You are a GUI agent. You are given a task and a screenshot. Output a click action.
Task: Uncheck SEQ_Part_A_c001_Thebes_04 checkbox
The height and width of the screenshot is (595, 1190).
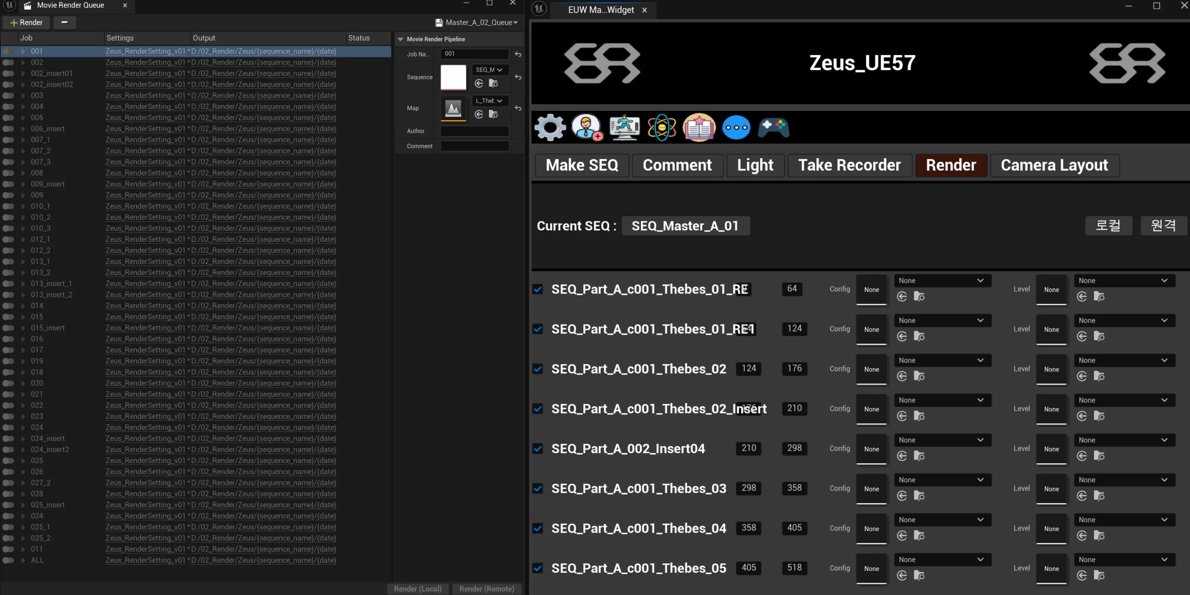[x=538, y=528]
